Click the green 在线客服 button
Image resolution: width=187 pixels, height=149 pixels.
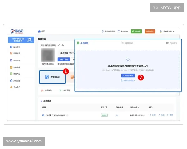[x=136, y=31]
